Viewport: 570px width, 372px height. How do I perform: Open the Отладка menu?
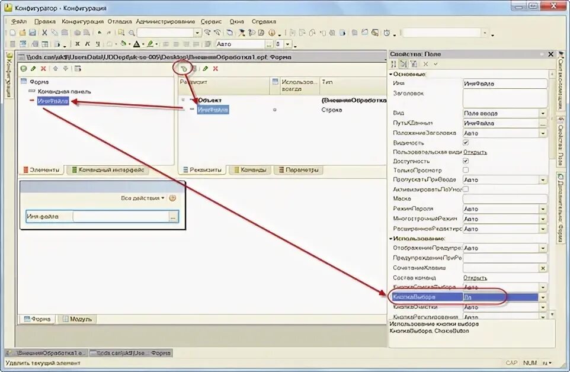120,21
